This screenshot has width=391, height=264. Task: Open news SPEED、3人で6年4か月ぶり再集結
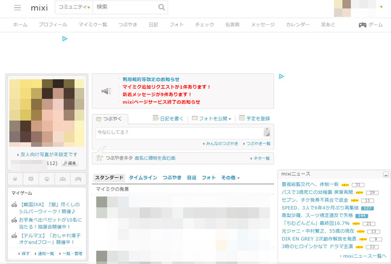(x=320, y=208)
